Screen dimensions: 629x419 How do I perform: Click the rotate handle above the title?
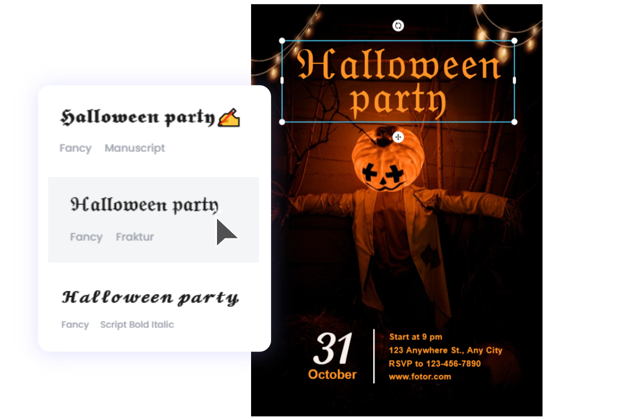click(x=398, y=26)
